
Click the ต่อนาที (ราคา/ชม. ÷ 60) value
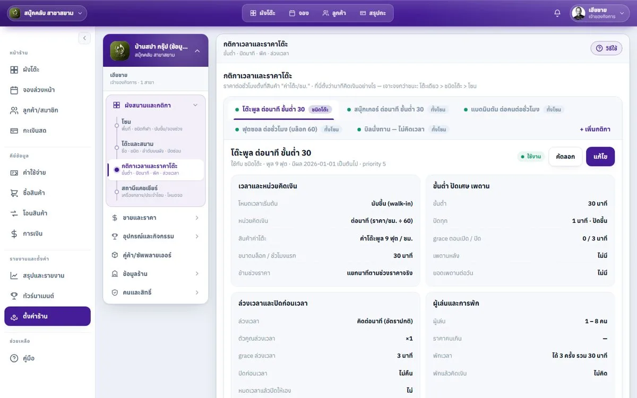tap(382, 221)
